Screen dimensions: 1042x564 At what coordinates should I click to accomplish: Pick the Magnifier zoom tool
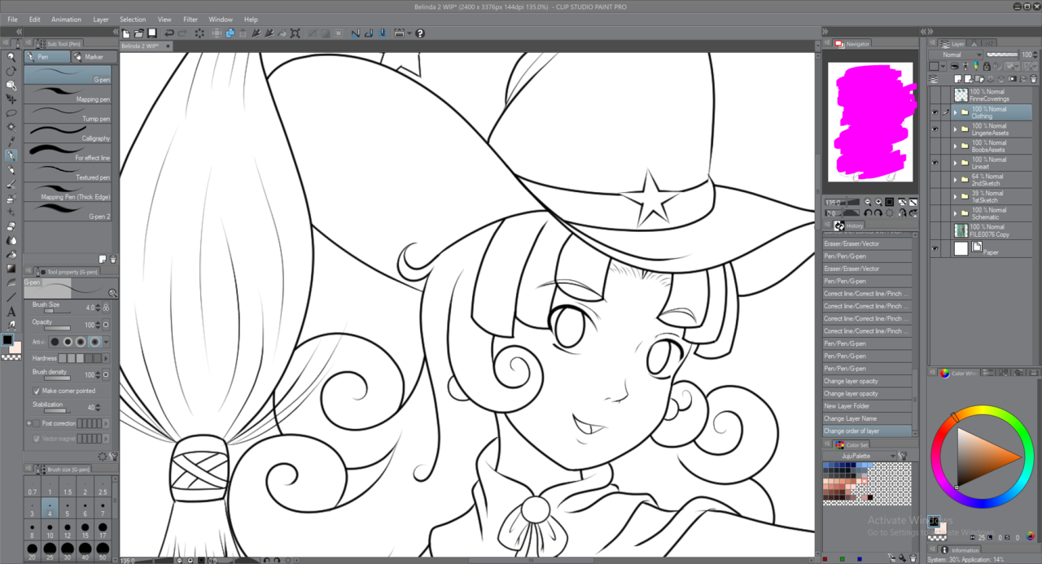11,57
